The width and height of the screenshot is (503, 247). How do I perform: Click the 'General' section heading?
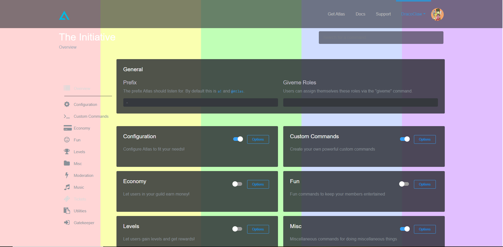click(133, 69)
